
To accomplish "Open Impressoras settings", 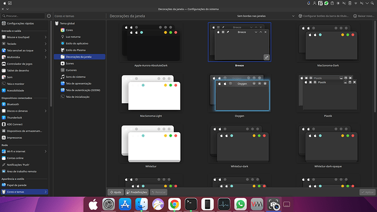I will (24, 138).
